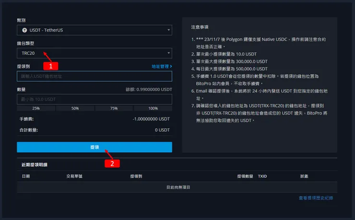Open the 地址管理 address management link
Screen dimensions: 355x220
pos(162,67)
